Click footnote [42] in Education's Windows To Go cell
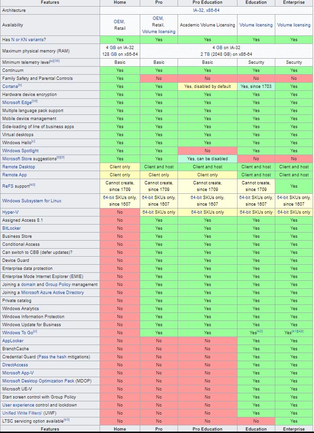This screenshot has width=314, height=433. point(260,331)
